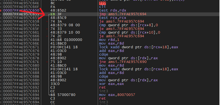Image resolution: width=220 pixels, height=105 pixels.
Task: Select address 00007FFAE957C67E
Action: 21,62
